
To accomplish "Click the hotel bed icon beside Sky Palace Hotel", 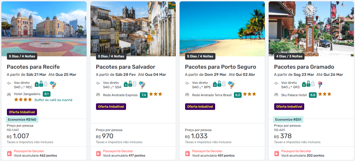I will pos(276,95).
